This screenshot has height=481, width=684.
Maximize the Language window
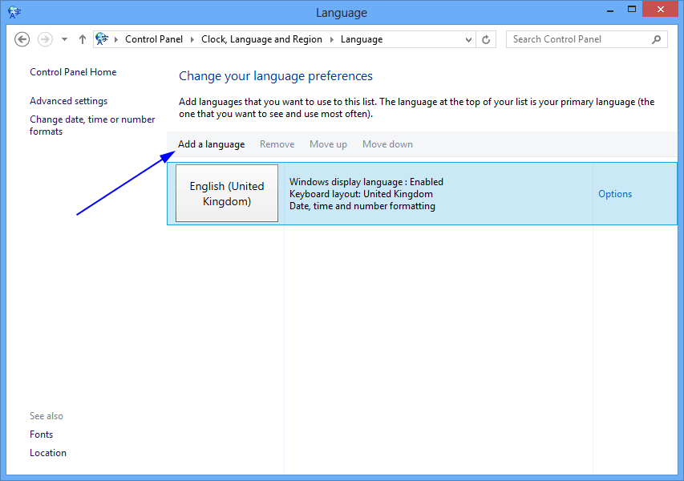(631, 9)
